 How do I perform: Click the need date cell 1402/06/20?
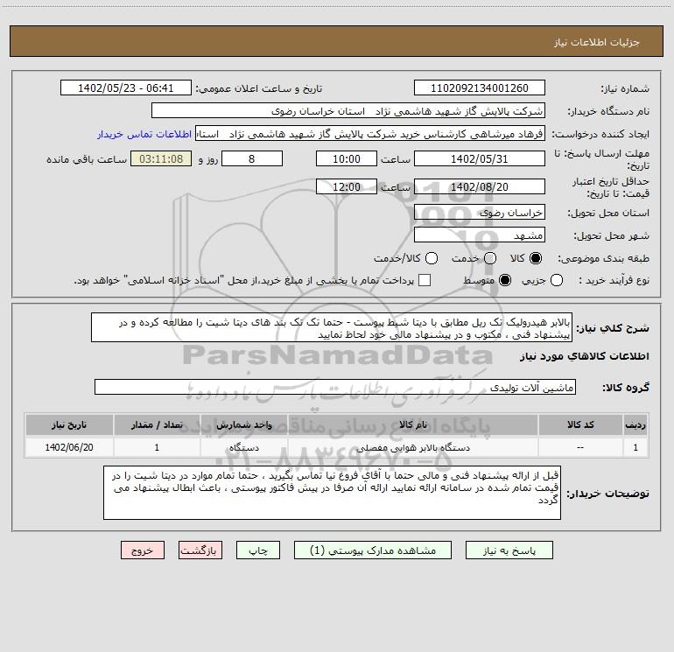coord(69,447)
